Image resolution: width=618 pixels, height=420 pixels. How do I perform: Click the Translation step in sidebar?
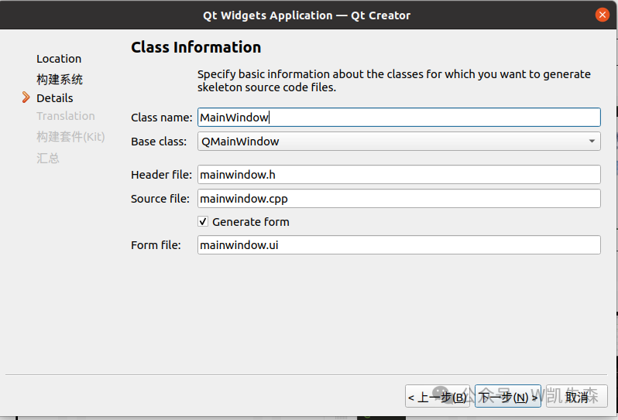click(x=66, y=116)
